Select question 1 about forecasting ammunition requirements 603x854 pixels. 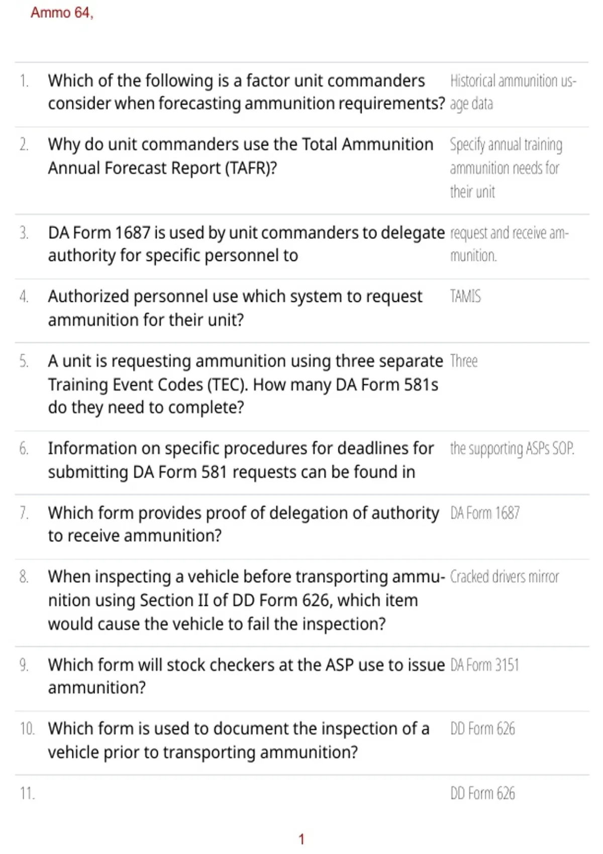246,92
